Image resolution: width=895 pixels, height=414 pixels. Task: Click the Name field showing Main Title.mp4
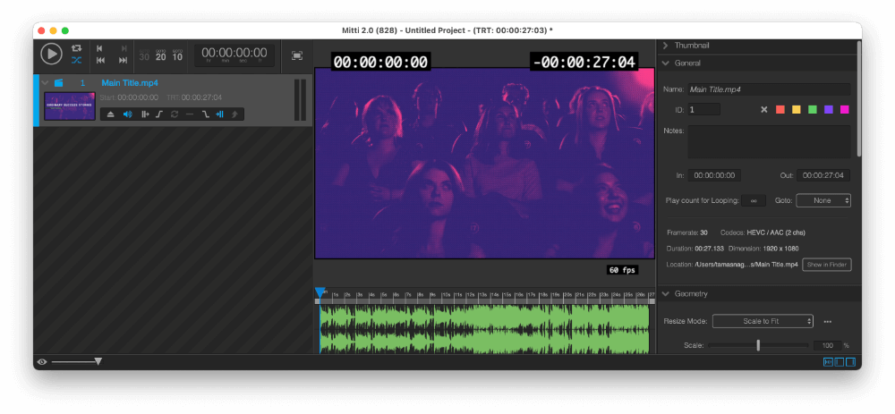point(769,89)
